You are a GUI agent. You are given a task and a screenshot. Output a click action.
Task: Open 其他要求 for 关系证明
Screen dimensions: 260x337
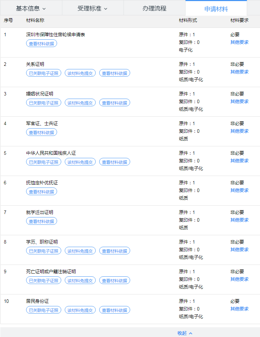coord(239,72)
